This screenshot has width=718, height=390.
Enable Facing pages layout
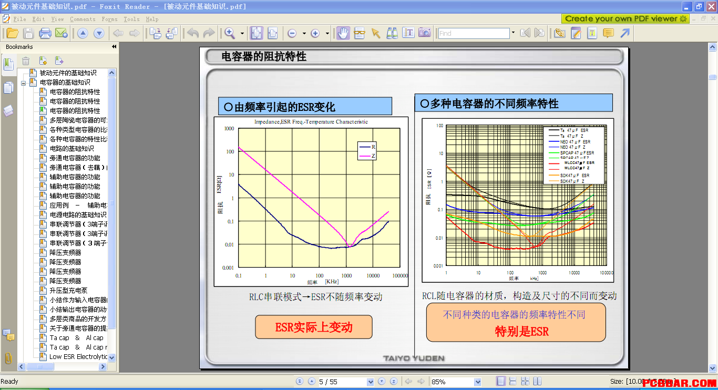(x=525, y=382)
